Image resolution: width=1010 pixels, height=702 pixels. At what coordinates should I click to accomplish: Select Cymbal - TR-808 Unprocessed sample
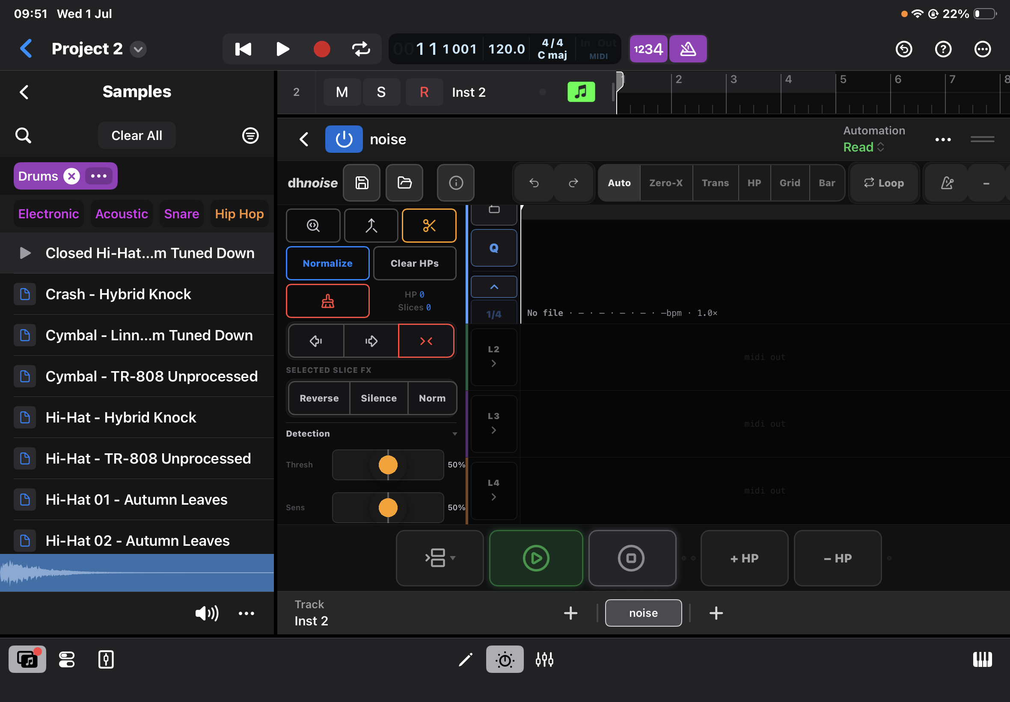pos(137,376)
